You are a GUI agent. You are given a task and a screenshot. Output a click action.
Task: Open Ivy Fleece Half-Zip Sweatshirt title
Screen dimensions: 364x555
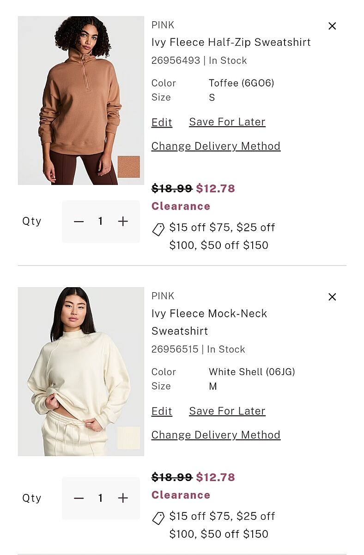coord(231,43)
